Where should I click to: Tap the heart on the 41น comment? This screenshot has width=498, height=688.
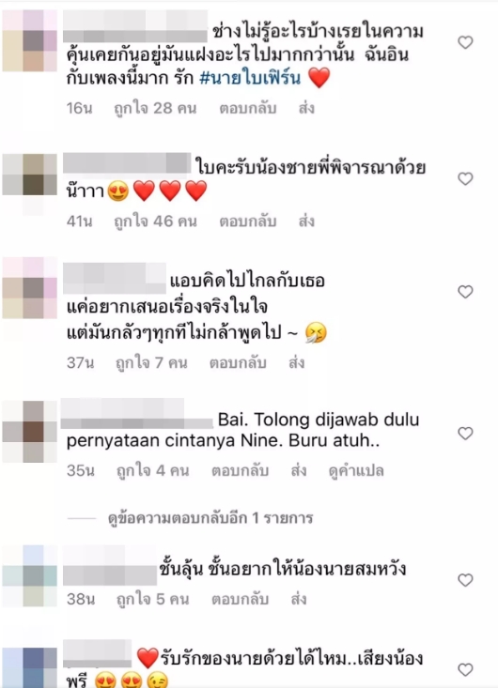tap(465, 178)
